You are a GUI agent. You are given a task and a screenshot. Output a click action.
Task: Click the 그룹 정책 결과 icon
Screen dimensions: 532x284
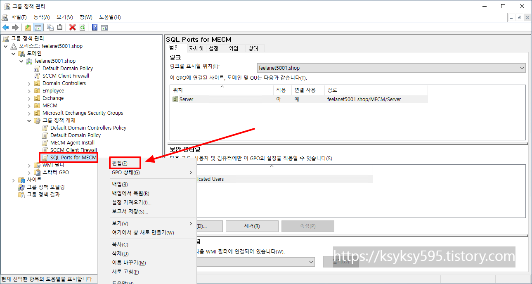pos(21,194)
